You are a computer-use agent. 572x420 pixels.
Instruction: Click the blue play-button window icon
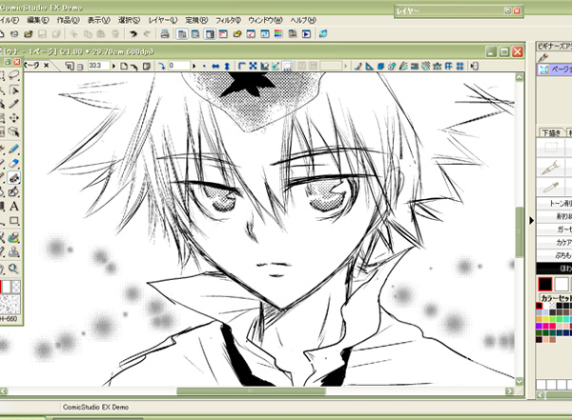(306, 34)
